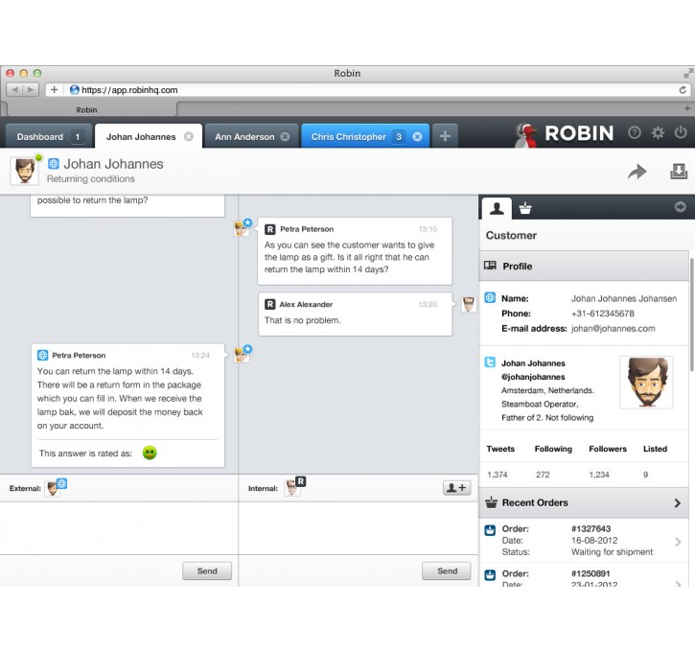
Task: Reload the page with refresh icon
Action: pyautogui.click(x=683, y=90)
